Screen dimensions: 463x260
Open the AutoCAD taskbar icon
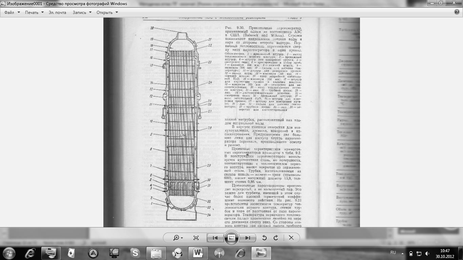[x=93, y=253]
